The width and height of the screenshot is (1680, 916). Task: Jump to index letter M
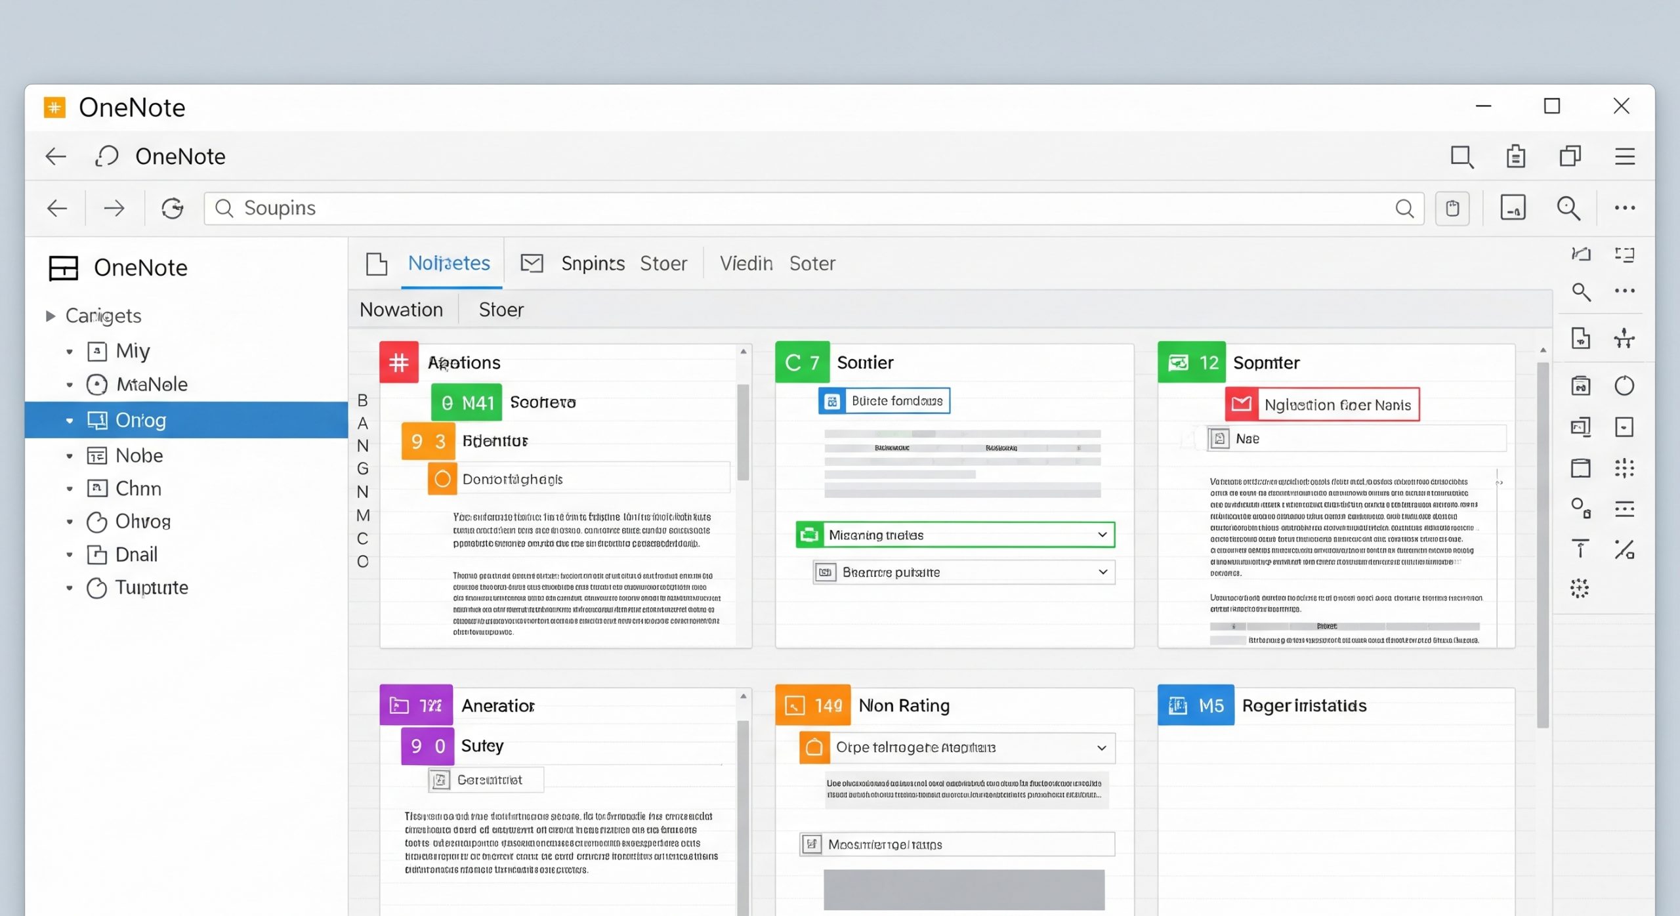coord(363,515)
